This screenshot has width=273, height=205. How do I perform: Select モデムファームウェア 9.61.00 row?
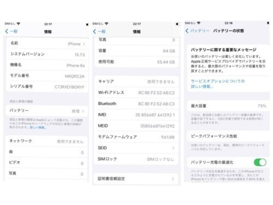[136, 137]
